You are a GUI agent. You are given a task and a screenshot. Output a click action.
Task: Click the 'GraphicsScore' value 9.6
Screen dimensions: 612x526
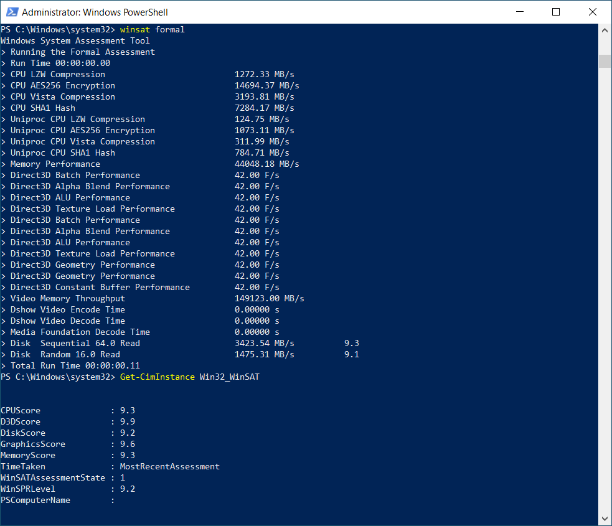click(128, 444)
